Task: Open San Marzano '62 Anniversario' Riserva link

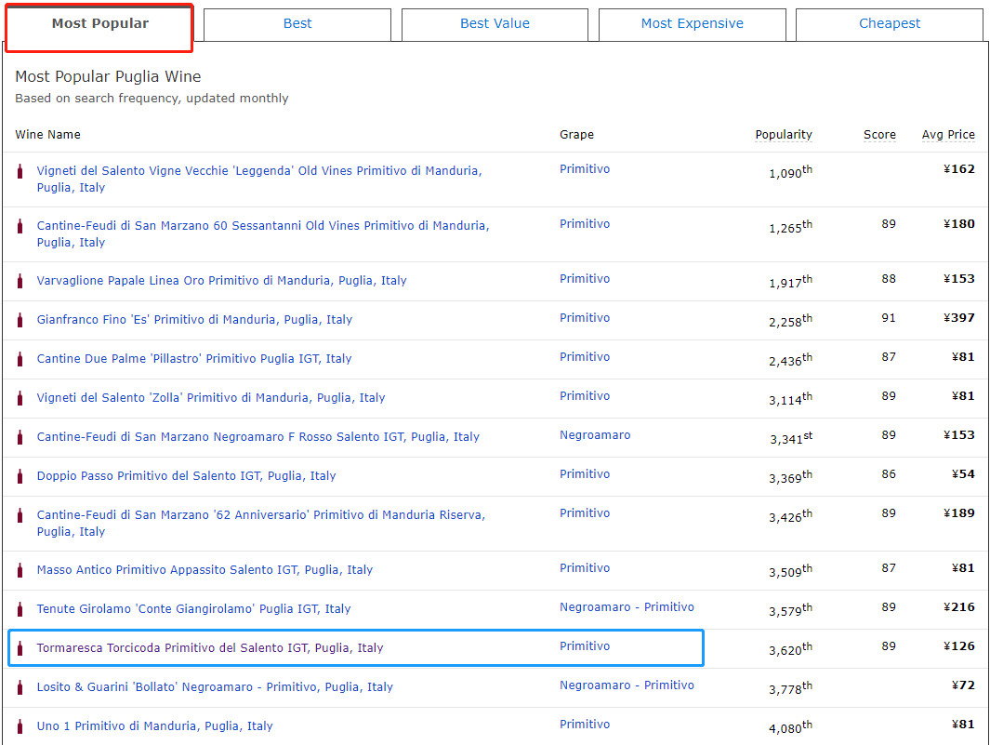Action: tap(261, 524)
